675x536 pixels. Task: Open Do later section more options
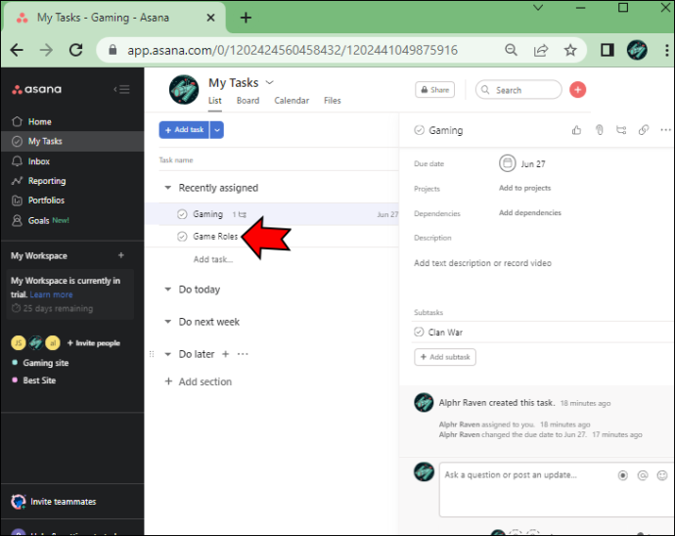click(x=243, y=354)
